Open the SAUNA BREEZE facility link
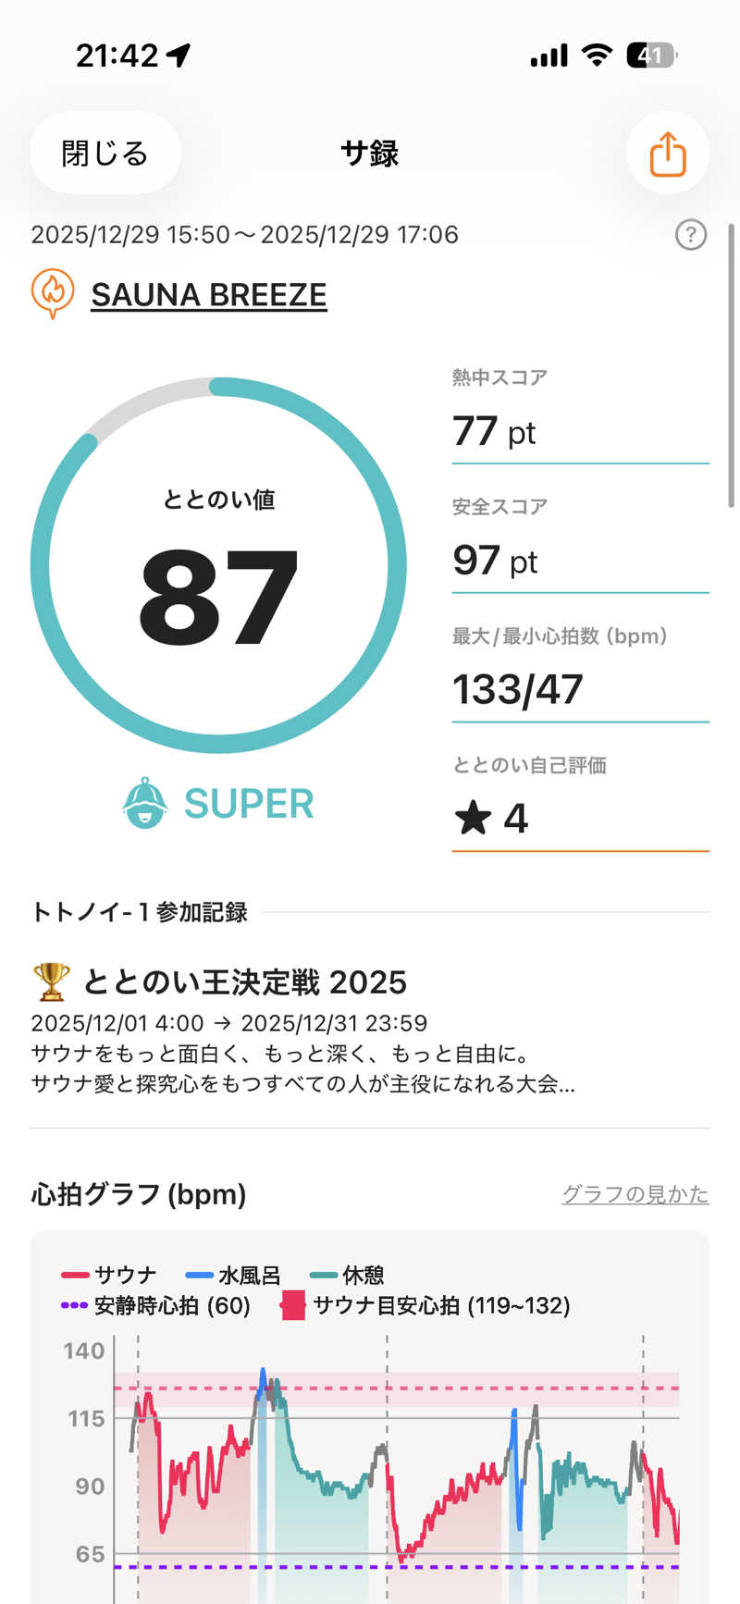740x1604 pixels. click(x=209, y=295)
